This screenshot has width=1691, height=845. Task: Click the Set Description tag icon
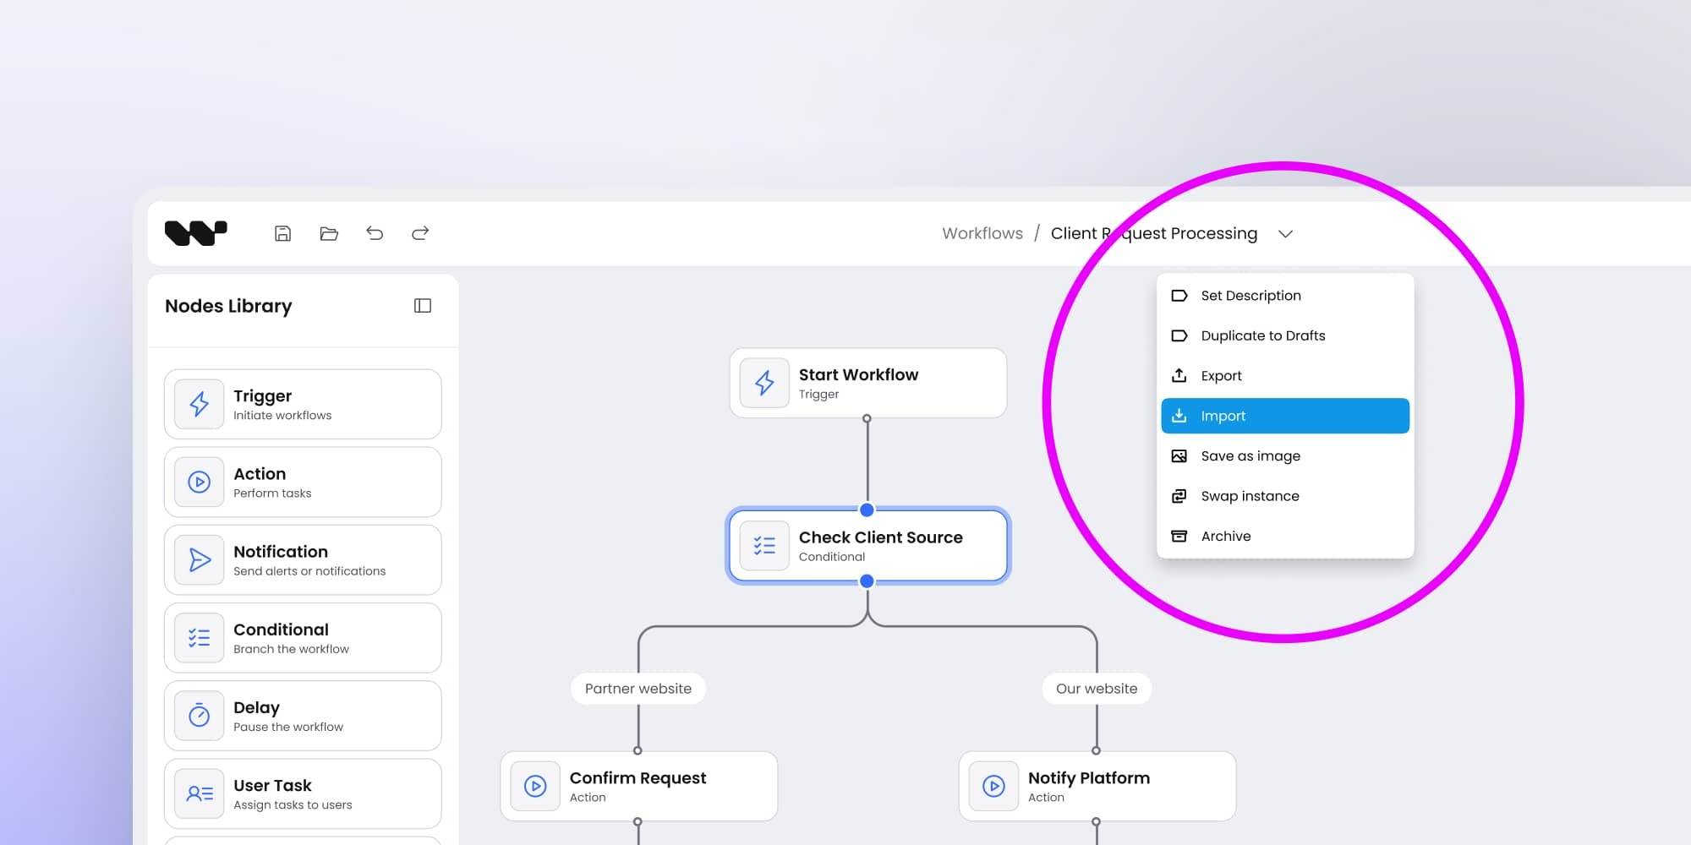[x=1179, y=296]
